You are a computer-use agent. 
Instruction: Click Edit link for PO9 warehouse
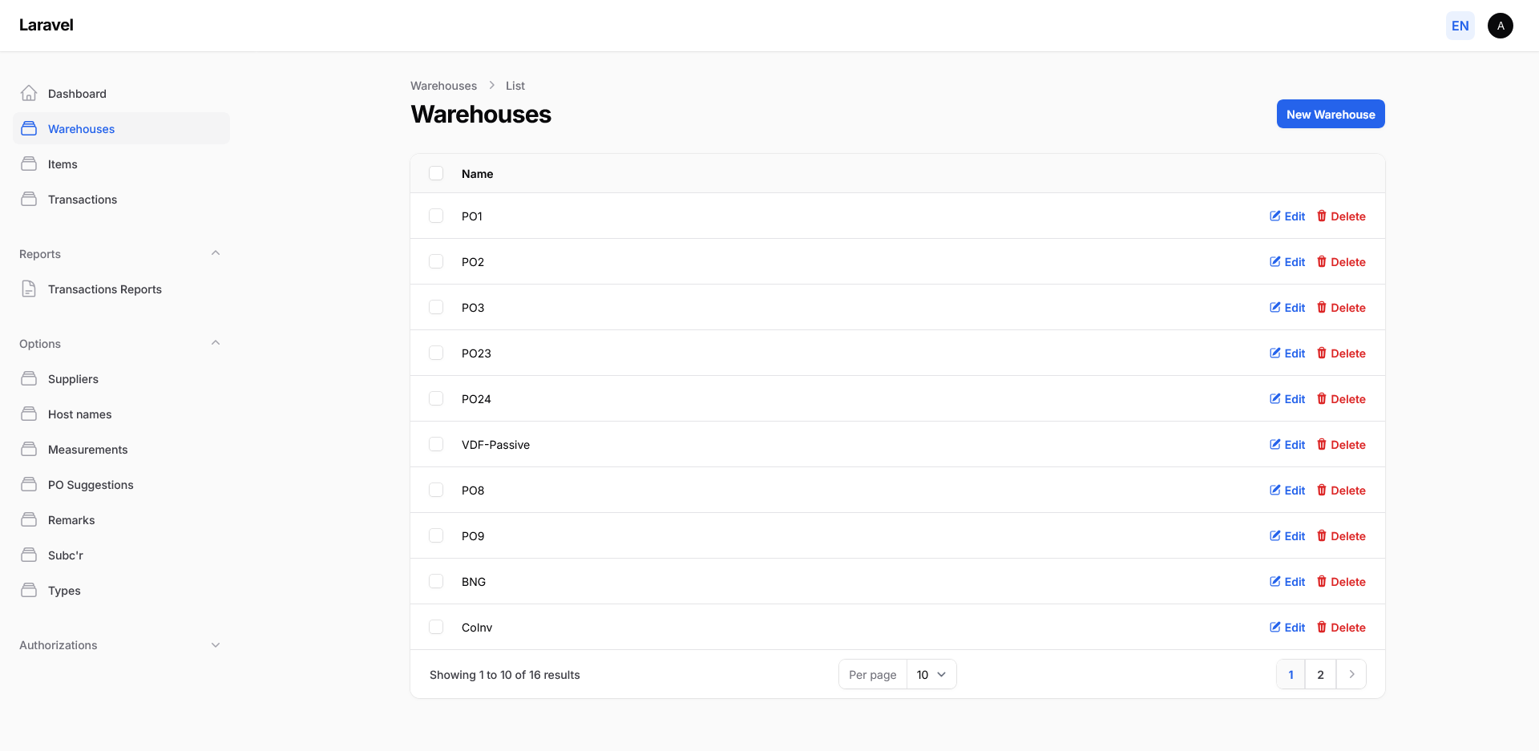1287,536
